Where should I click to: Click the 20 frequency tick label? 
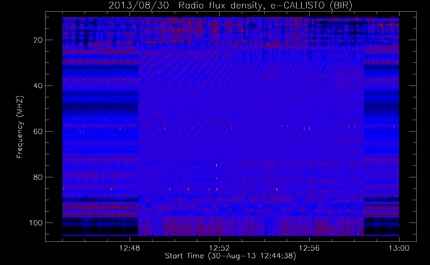coord(38,40)
